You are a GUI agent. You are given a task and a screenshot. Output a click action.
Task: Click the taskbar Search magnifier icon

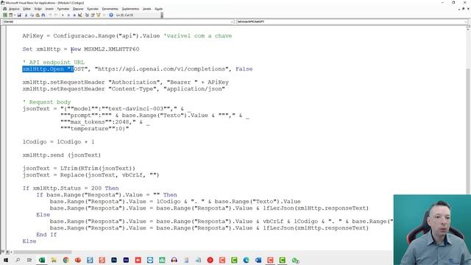click(x=18, y=260)
